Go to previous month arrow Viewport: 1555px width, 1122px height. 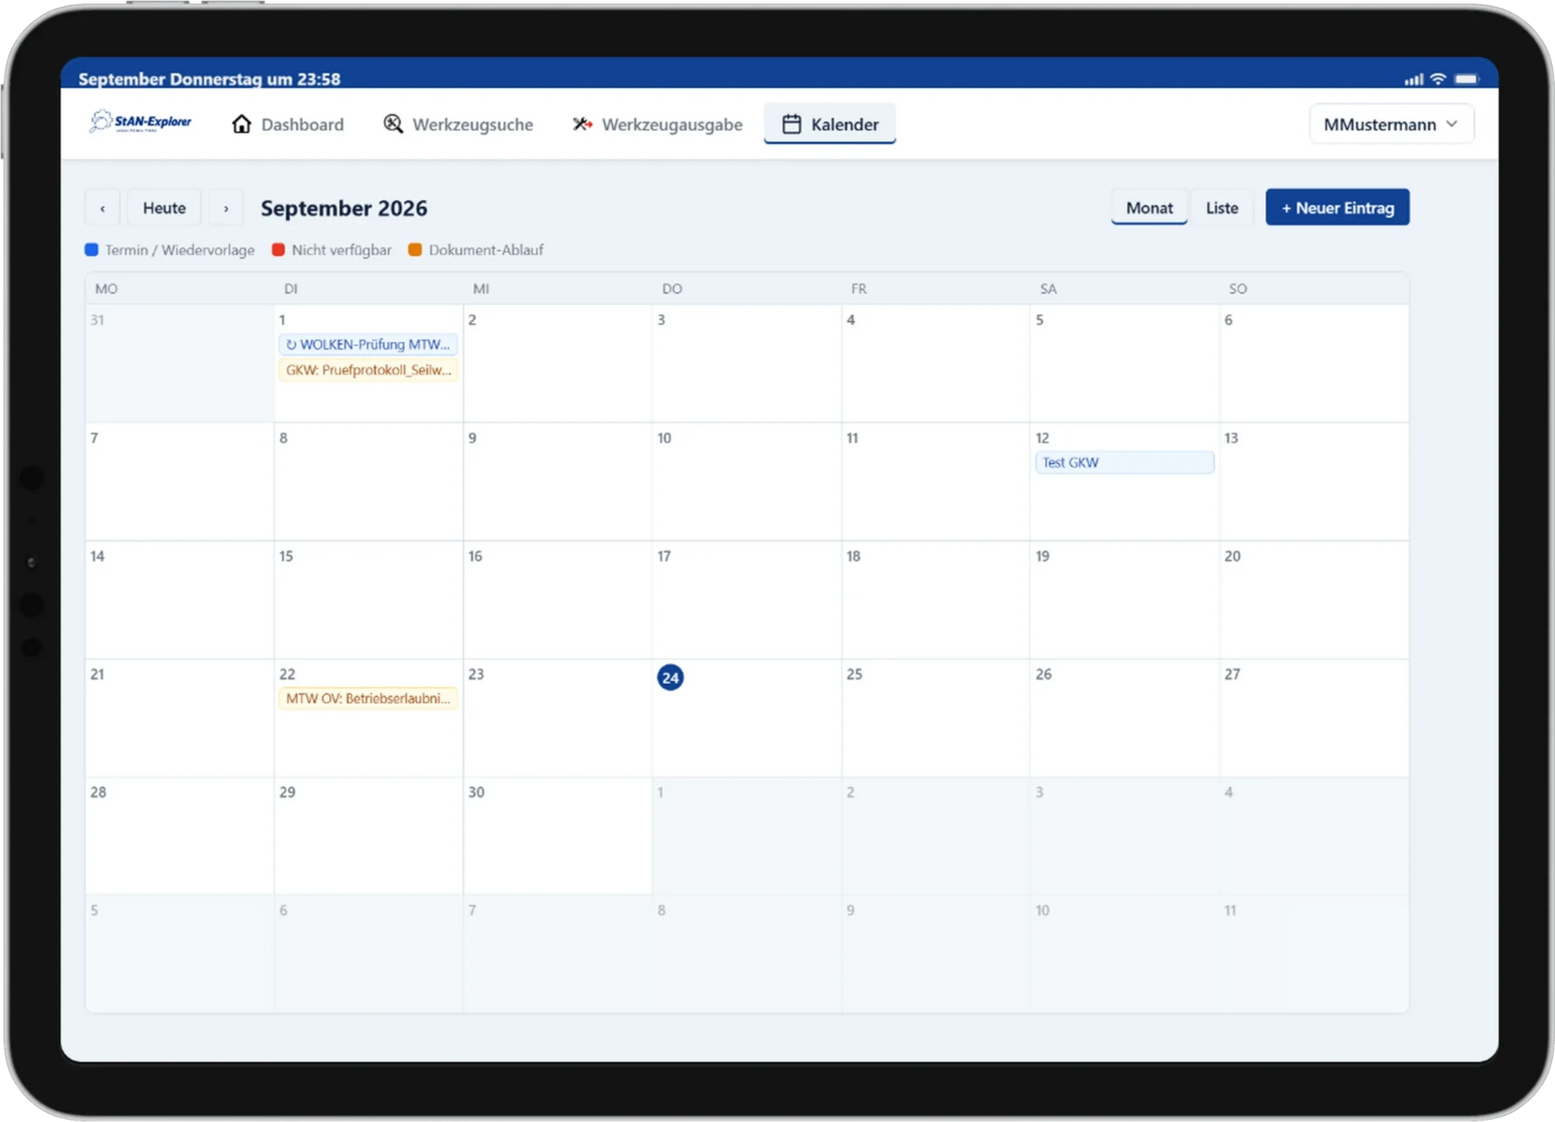click(103, 208)
